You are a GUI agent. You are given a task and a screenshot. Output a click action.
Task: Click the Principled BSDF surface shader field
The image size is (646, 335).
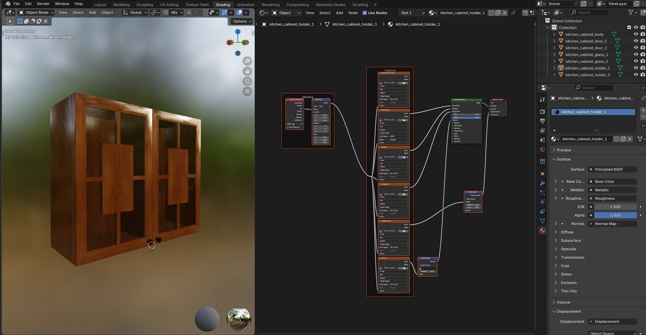point(613,169)
